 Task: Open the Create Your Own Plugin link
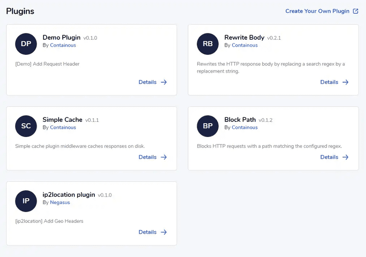(317, 11)
